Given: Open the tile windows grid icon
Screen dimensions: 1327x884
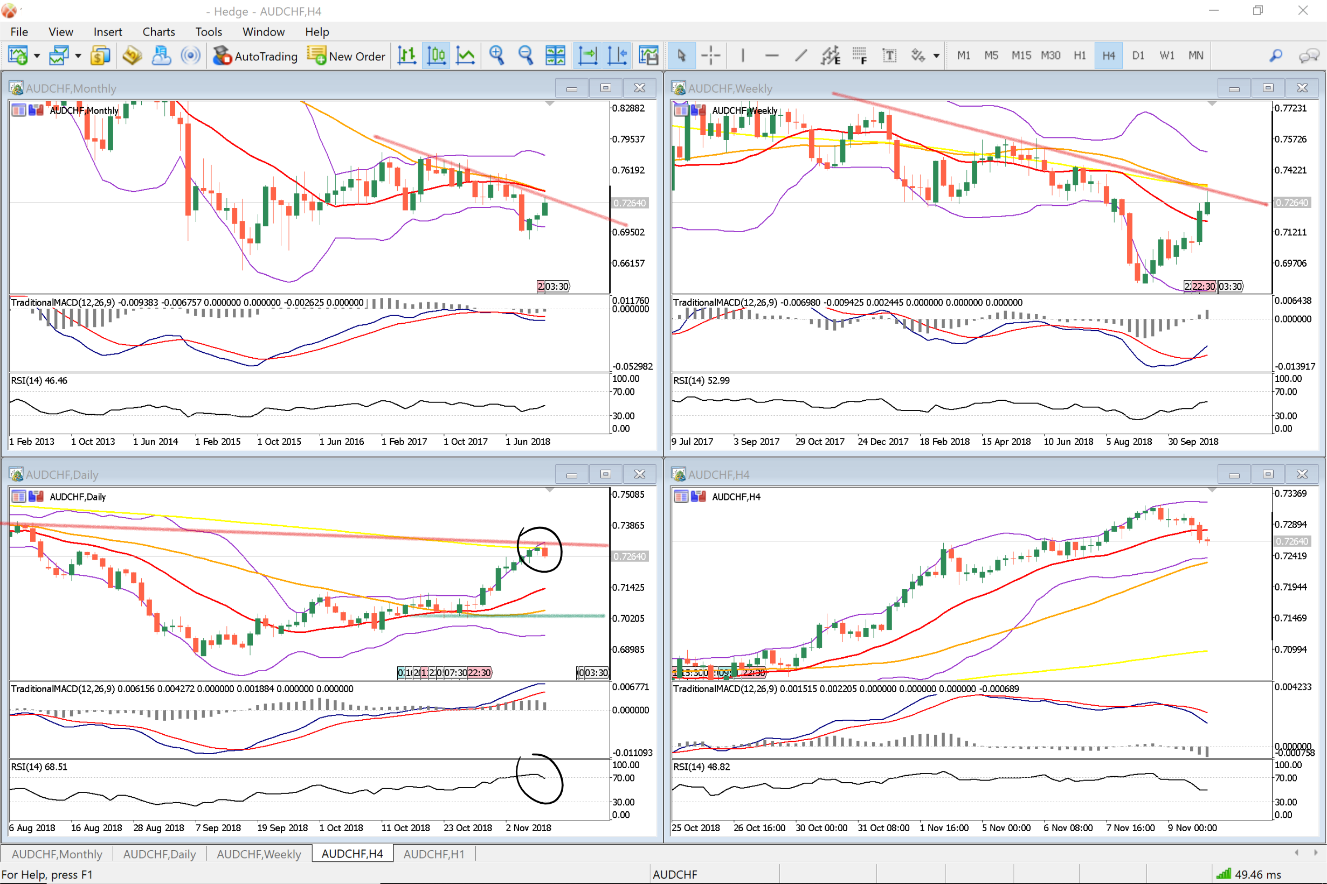Looking at the screenshot, I should pos(555,55).
